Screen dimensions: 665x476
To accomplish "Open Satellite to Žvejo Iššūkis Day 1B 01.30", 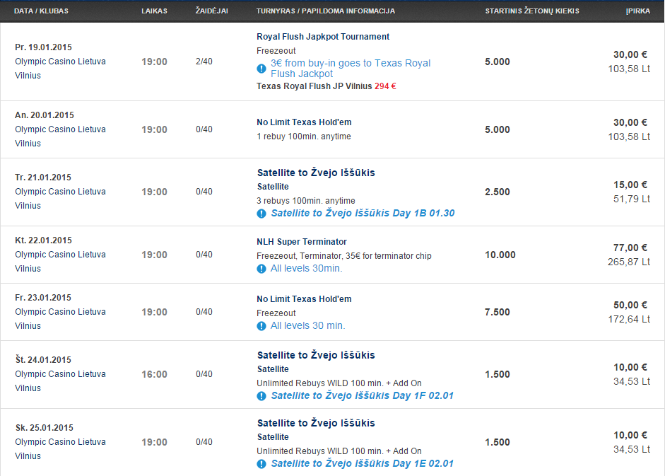I will [363, 213].
